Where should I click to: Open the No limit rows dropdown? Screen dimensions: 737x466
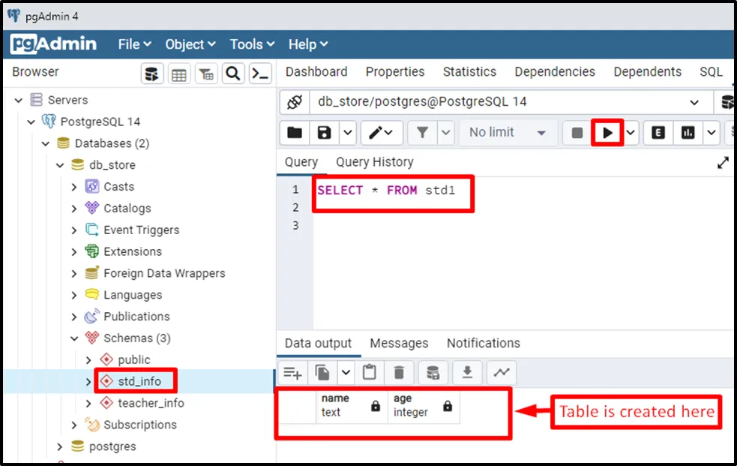tap(508, 133)
